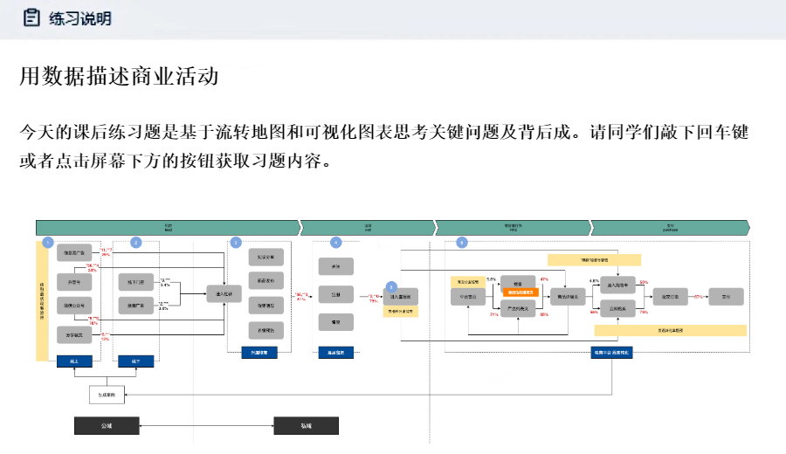
Task: Click the blue number 2 circle marker
Action: pyautogui.click(x=135, y=242)
